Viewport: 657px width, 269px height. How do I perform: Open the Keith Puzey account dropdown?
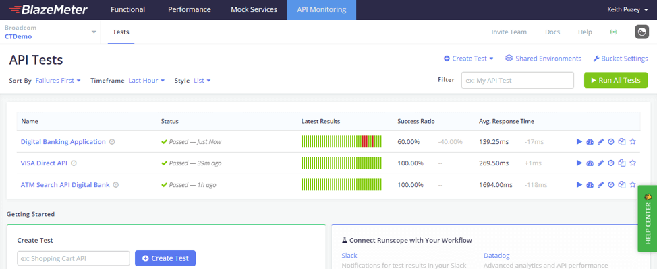627,9
